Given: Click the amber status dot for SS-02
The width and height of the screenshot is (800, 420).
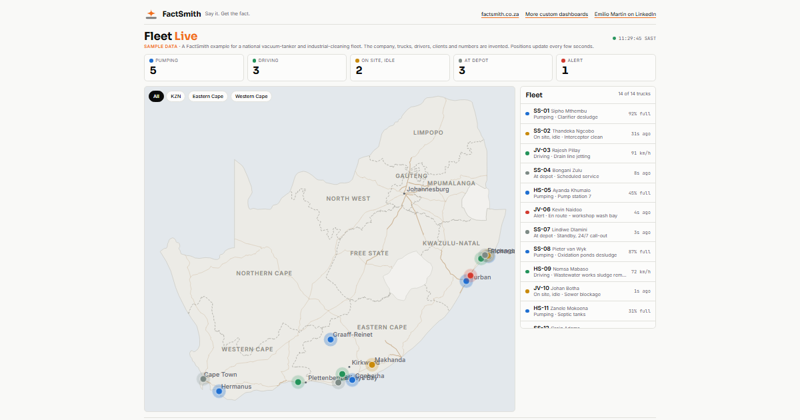Looking at the screenshot, I should [x=527, y=133].
